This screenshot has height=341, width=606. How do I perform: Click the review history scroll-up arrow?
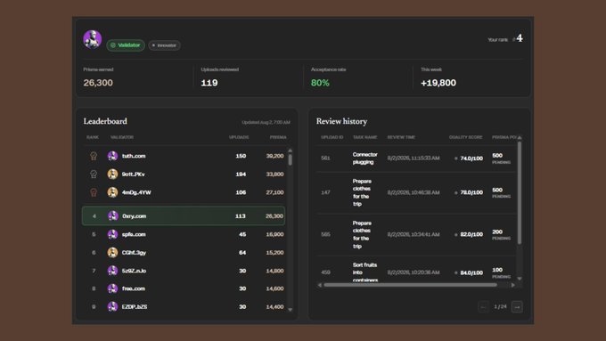coord(520,138)
